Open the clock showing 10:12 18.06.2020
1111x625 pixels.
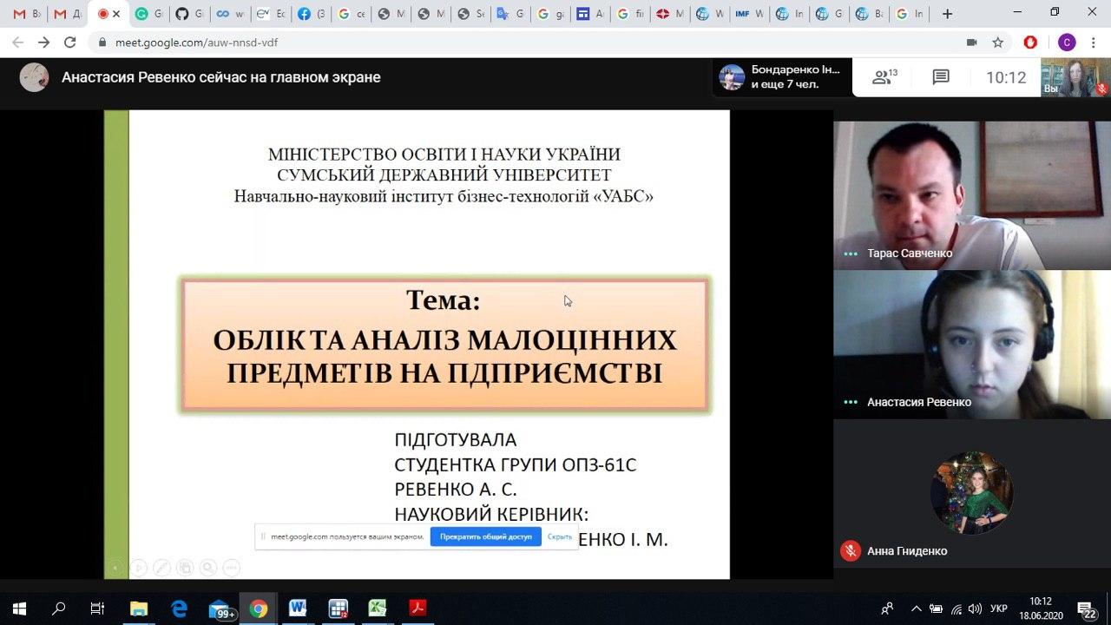1041,609
